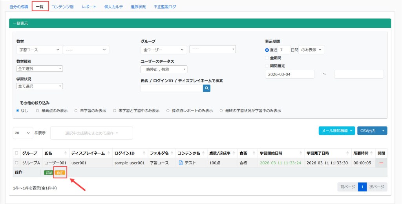Check the select-all checkbox in table header
The image size is (402, 204).
pyautogui.click(x=16, y=153)
